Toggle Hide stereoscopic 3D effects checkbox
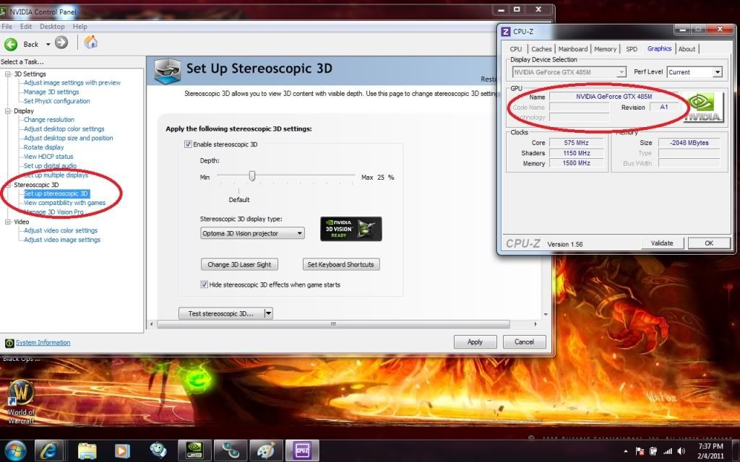740x462 pixels. (x=204, y=284)
